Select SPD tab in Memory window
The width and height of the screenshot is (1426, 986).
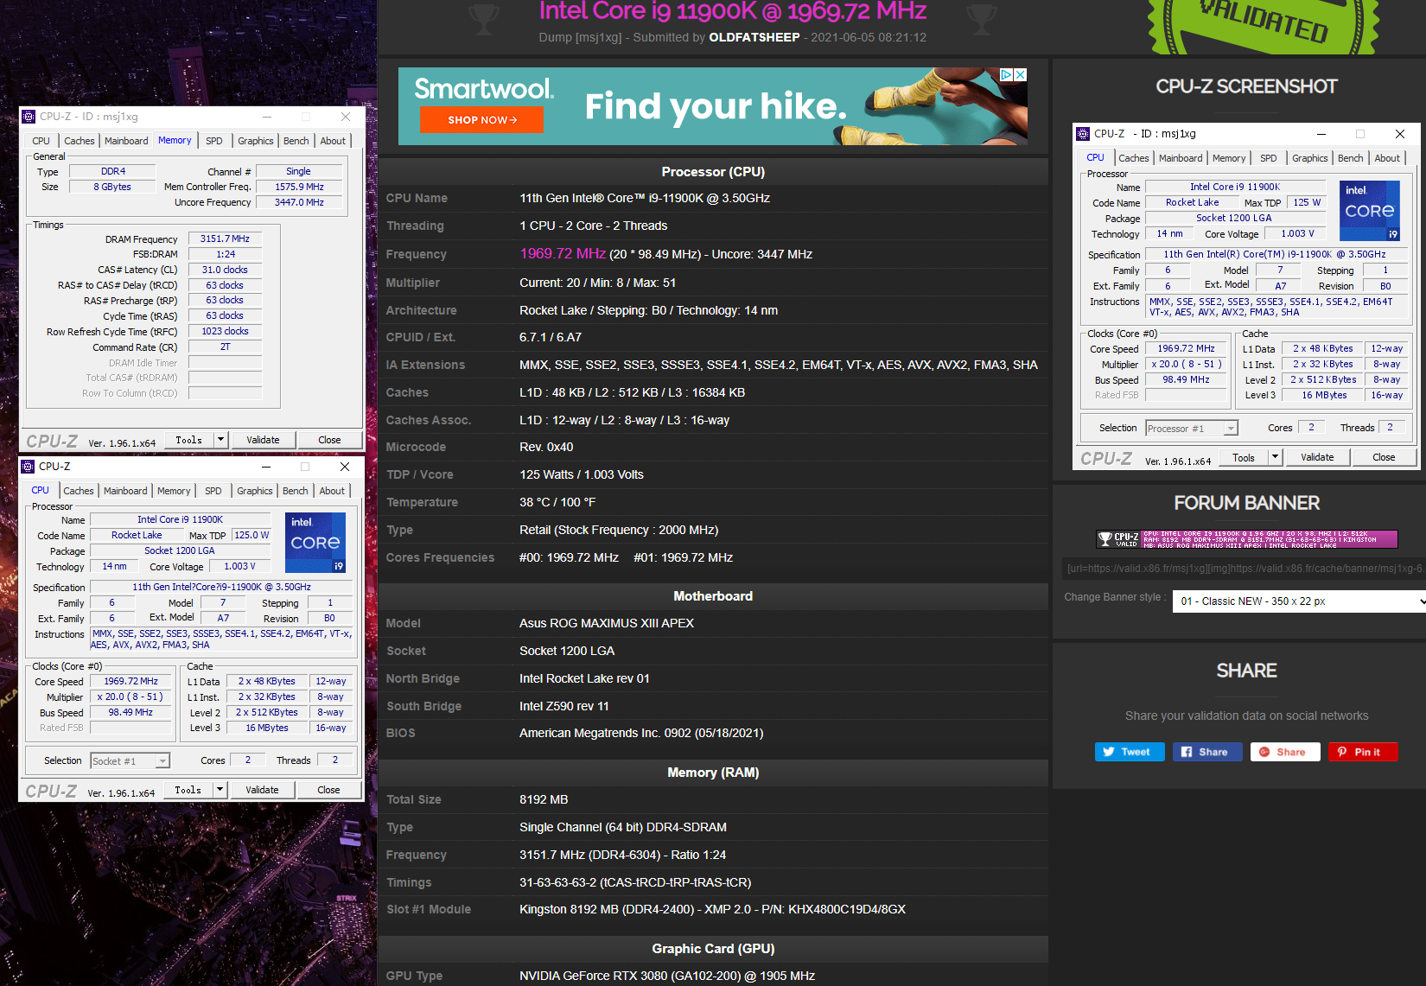click(214, 141)
